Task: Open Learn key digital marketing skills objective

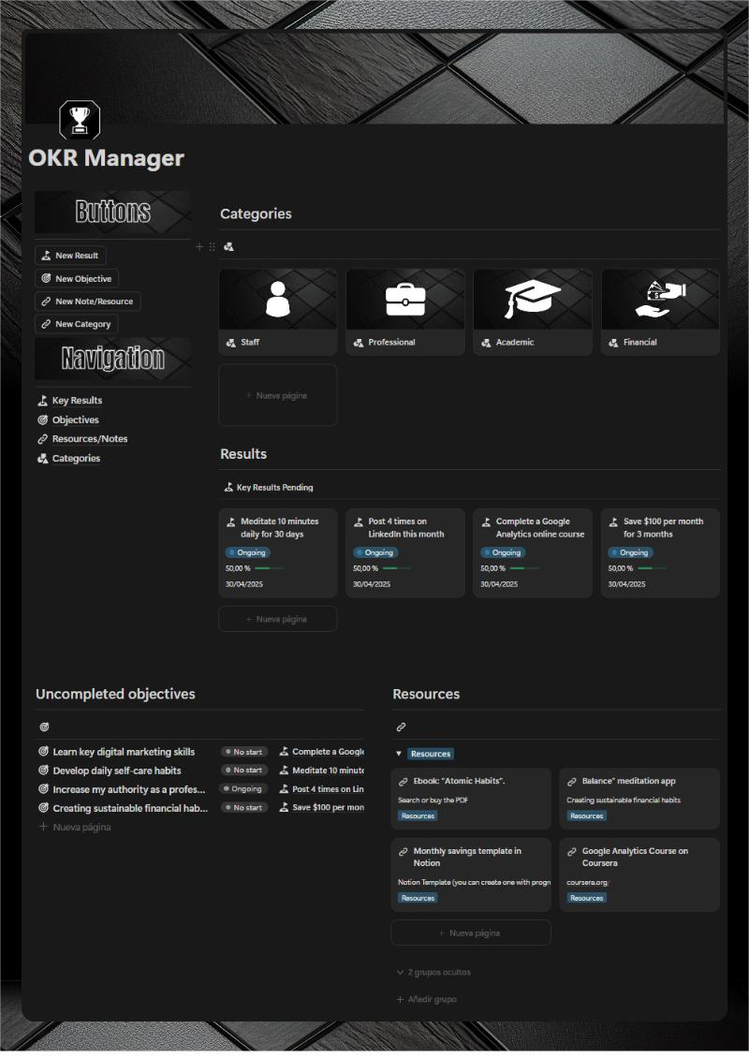Action: [124, 752]
